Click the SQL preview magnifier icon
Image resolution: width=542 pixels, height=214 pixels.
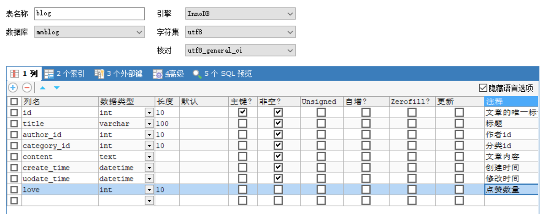[197, 74]
